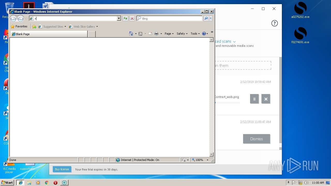
Task: Open Google Chrome in taskbar
Action: [x=47, y=183]
